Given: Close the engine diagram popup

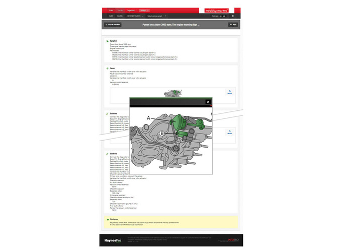Looking at the screenshot, I should coord(208,102).
